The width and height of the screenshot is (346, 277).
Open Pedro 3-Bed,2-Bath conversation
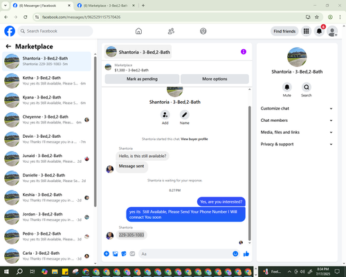(x=47, y=236)
